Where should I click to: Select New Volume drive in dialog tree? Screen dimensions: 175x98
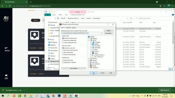pyautogui.click(x=99, y=57)
